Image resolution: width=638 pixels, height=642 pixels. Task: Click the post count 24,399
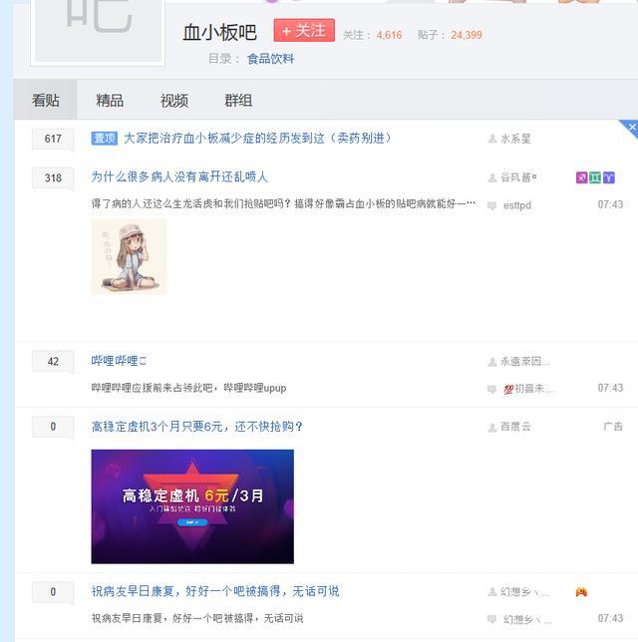click(467, 35)
